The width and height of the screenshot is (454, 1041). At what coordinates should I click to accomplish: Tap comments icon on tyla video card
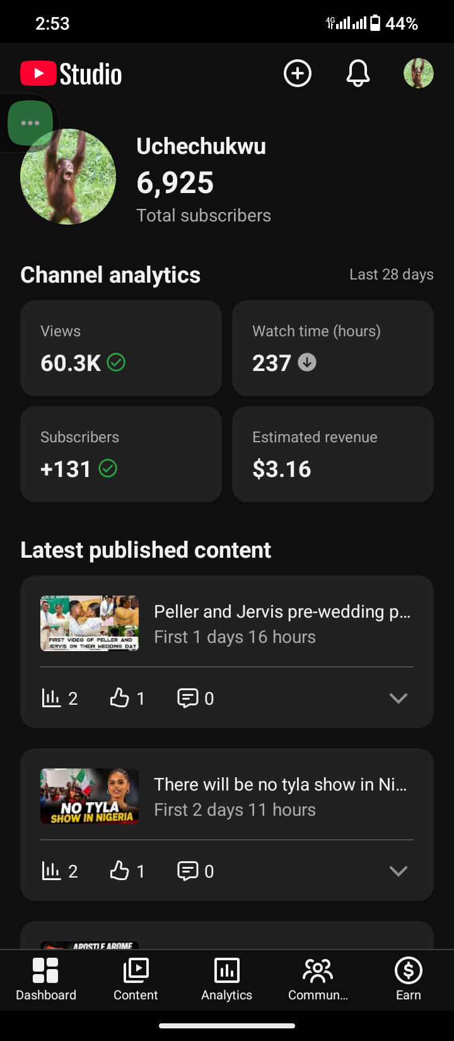pos(188,871)
